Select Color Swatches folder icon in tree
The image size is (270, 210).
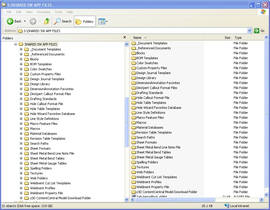[x=26, y=69]
